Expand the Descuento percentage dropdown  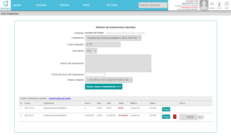(91, 51)
